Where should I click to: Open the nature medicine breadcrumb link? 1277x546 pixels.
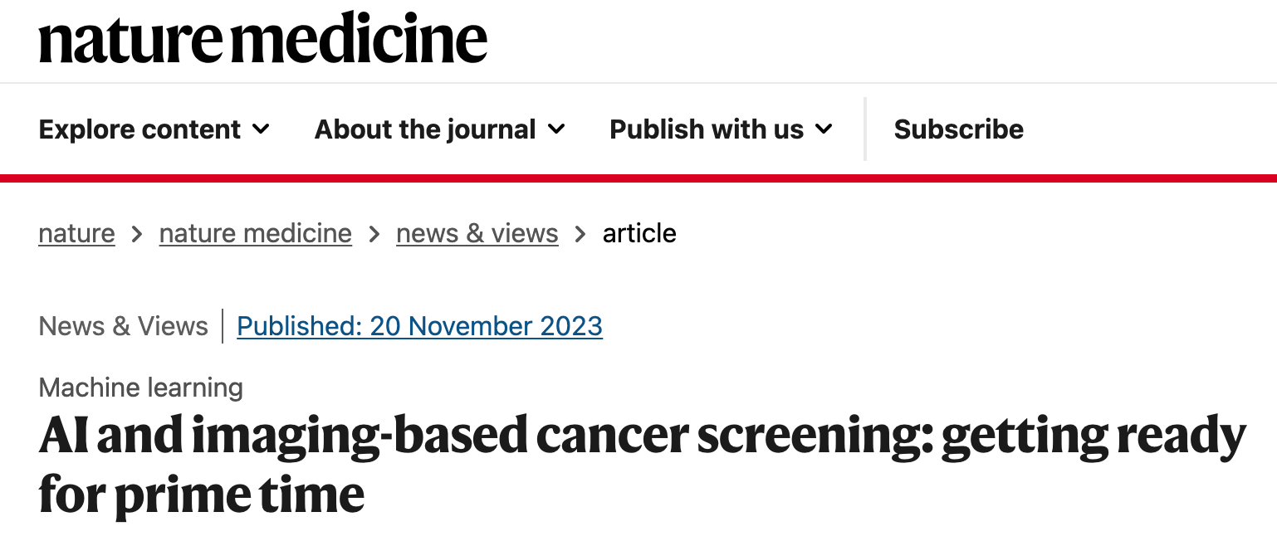pos(255,234)
